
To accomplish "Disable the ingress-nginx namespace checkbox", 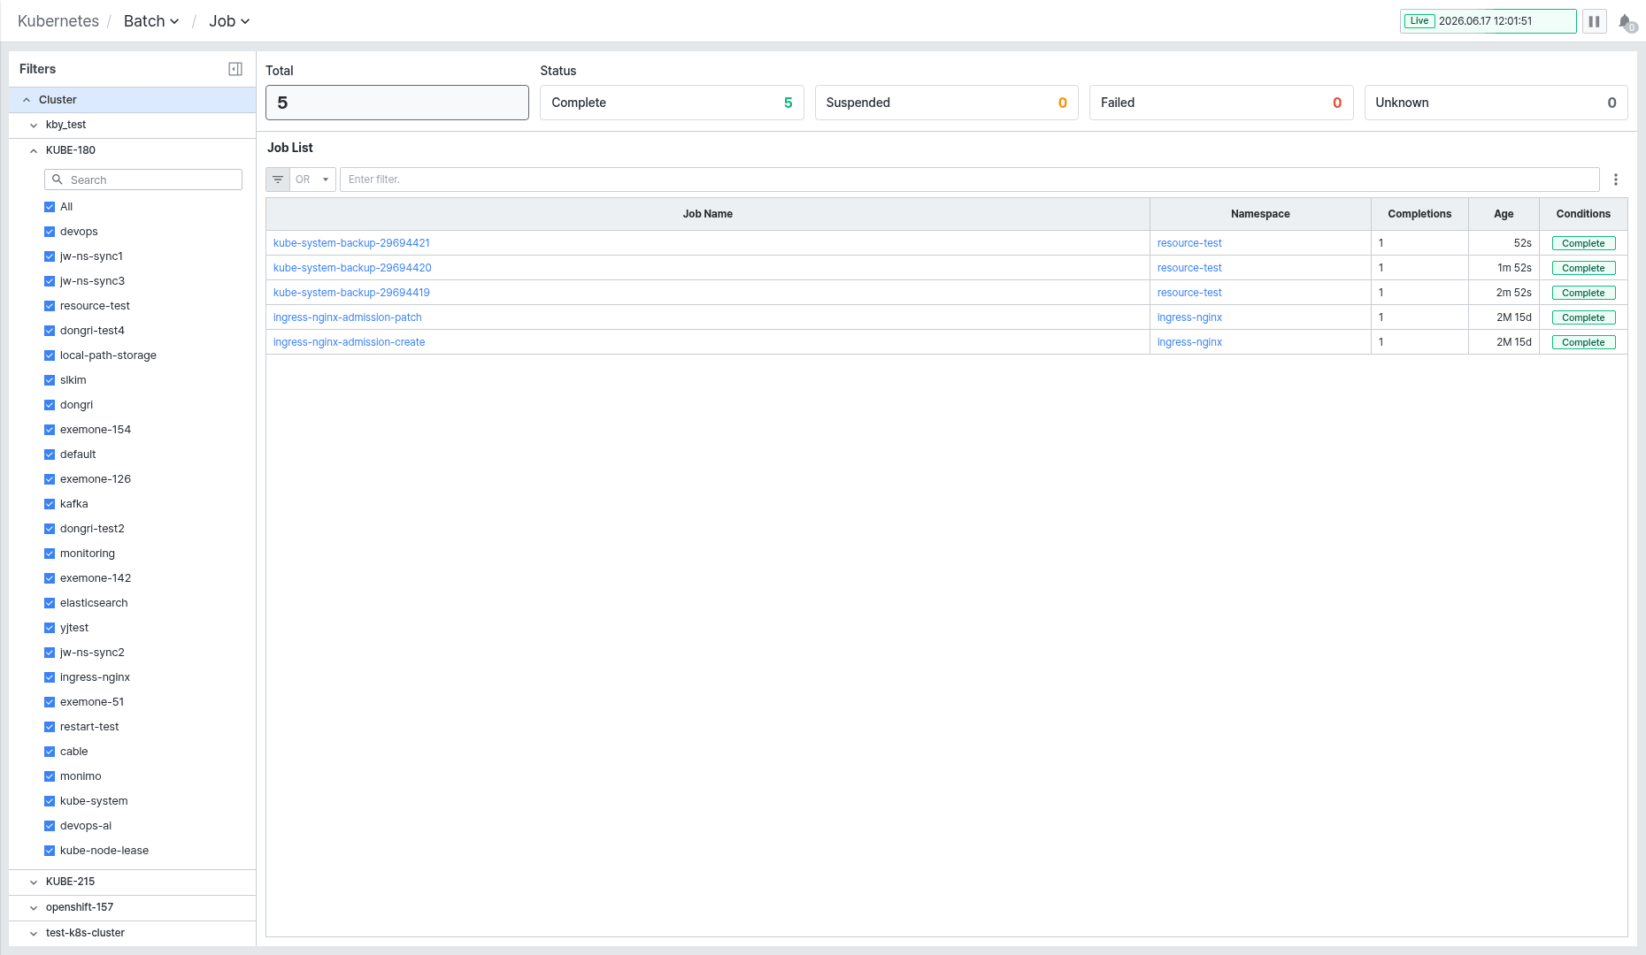I will click(50, 677).
